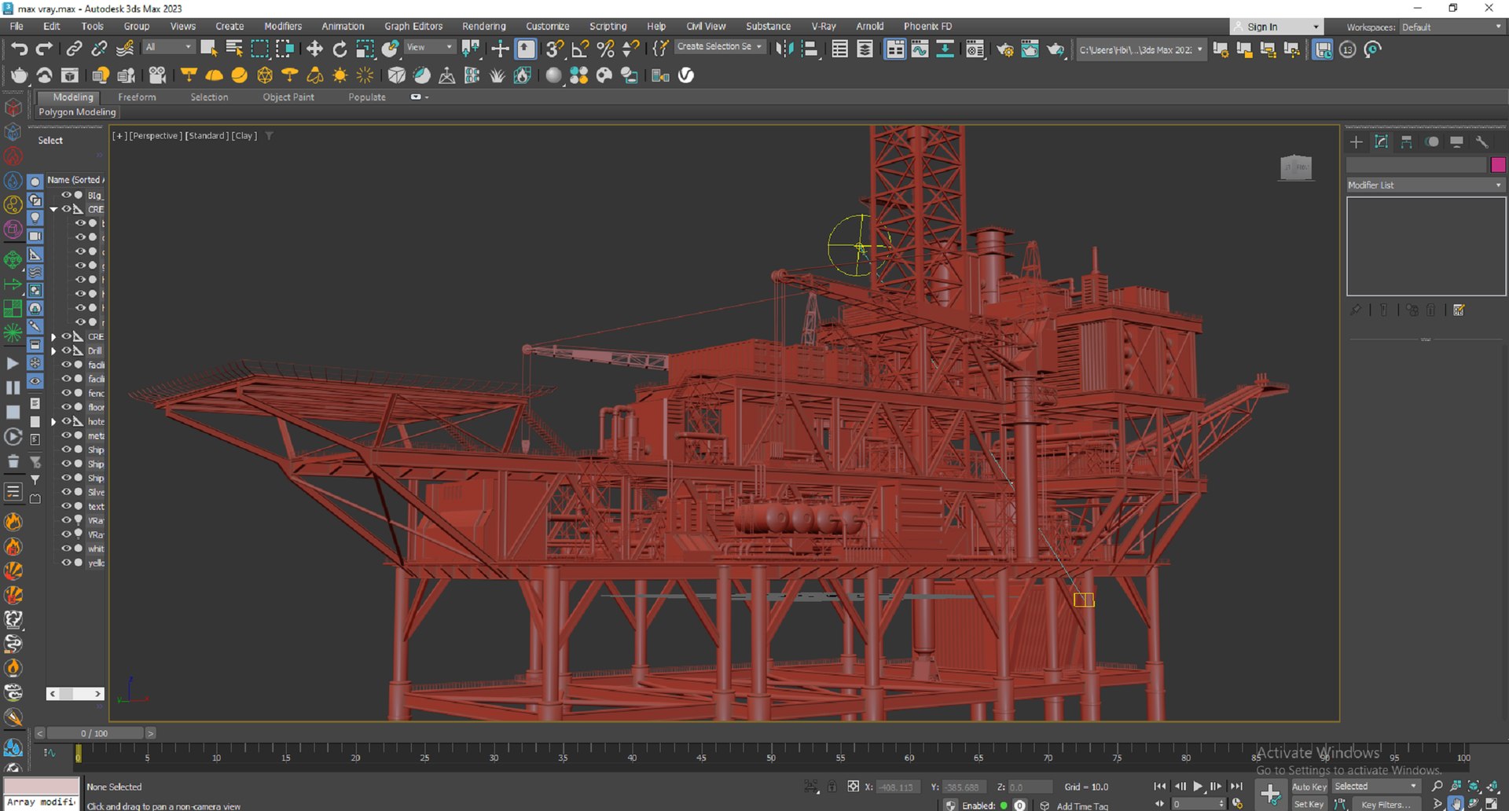Click the Sign In button
Viewport: 1509px width, 811px height.
[1276, 27]
